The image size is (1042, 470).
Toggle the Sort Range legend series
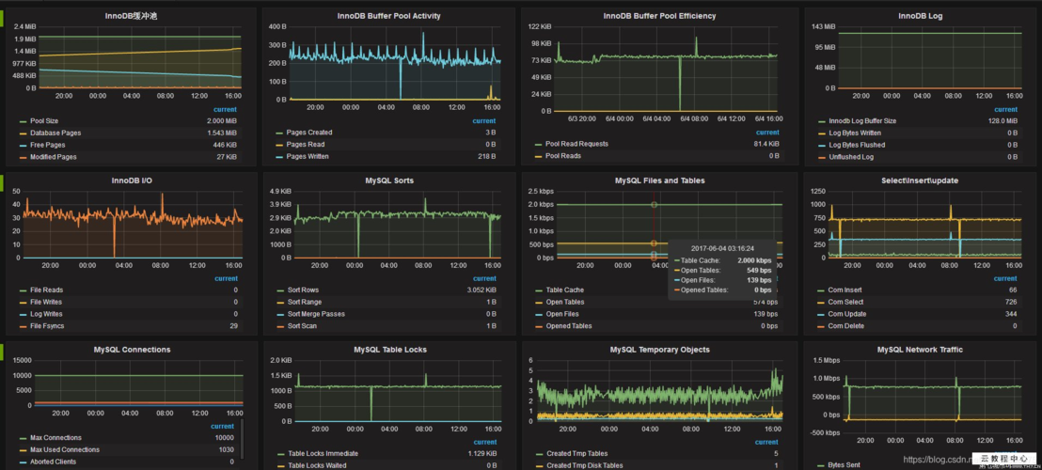click(306, 302)
